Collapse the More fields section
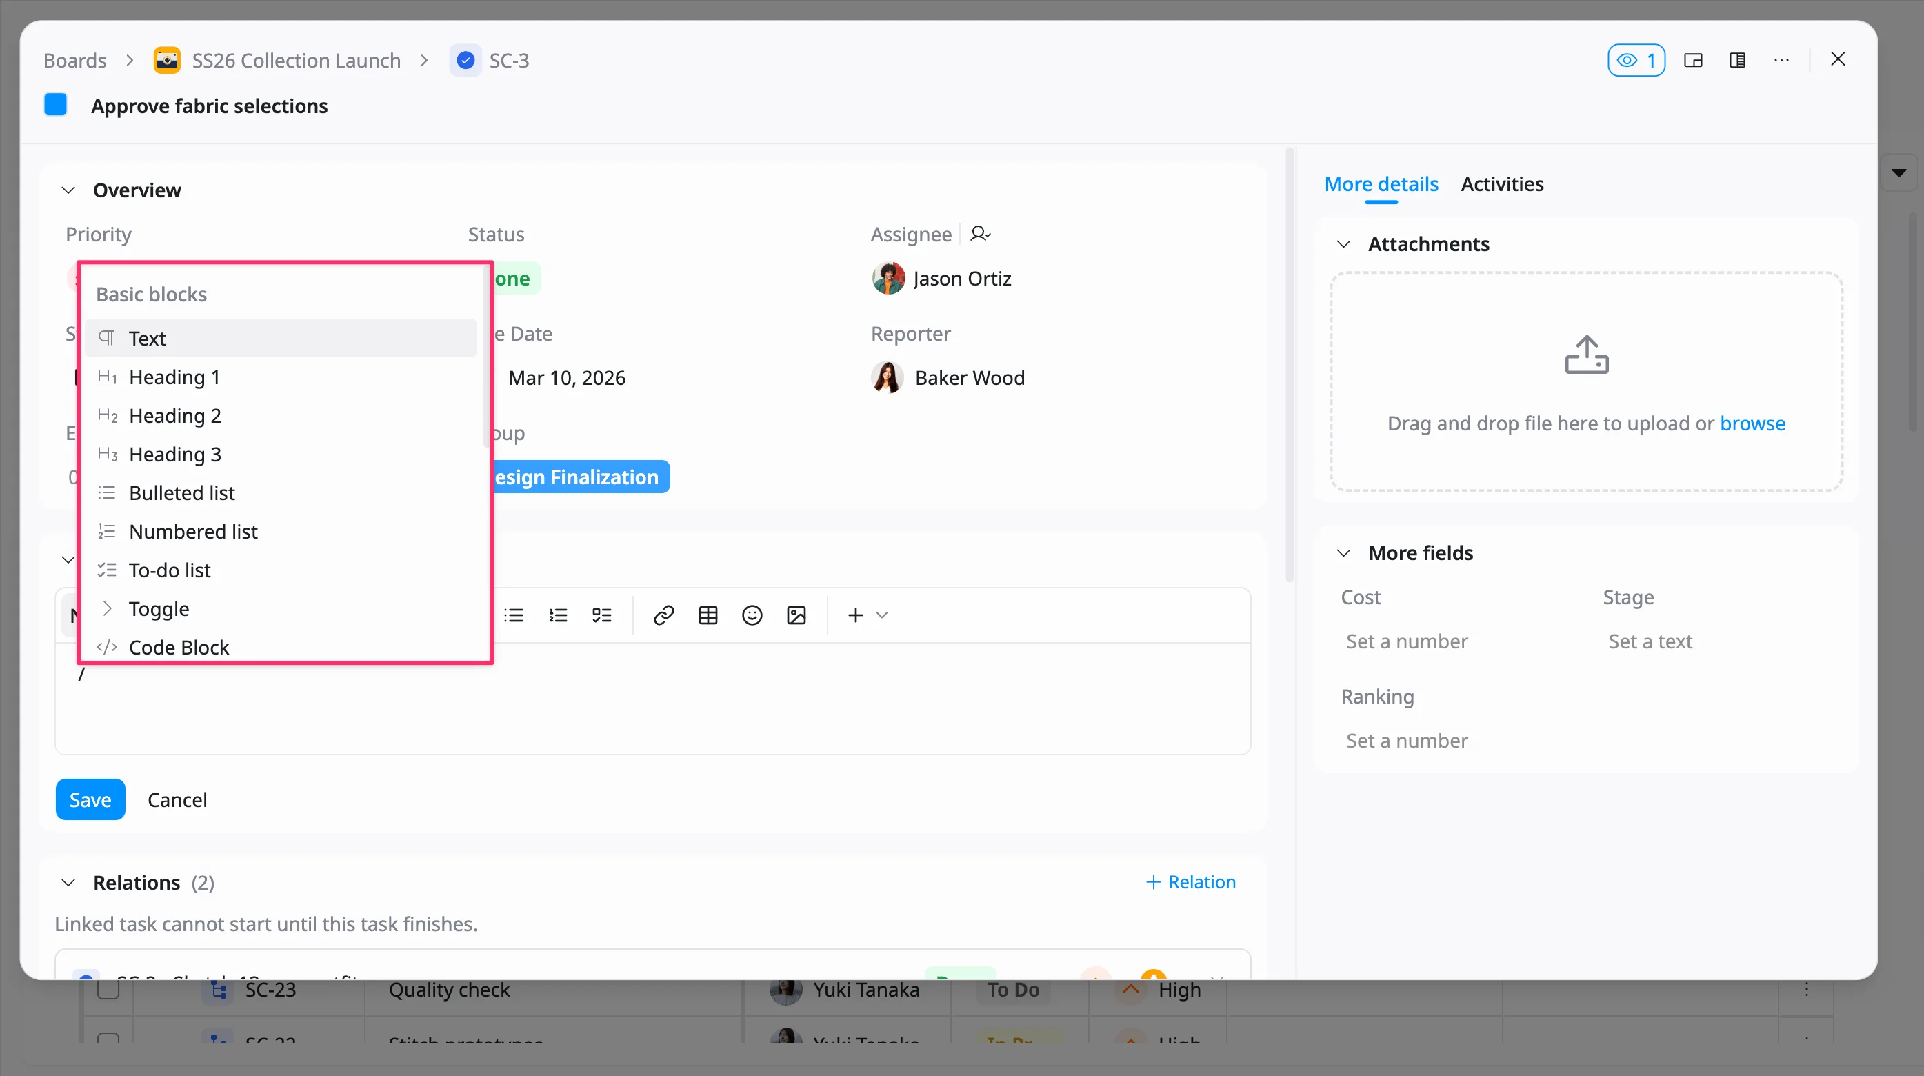This screenshot has width=1924, height=1076. pyautogui.click(x=1343, y=553)
